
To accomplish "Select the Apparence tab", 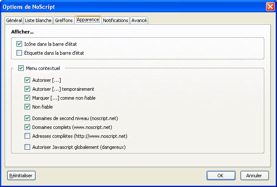I will [88, 20].
